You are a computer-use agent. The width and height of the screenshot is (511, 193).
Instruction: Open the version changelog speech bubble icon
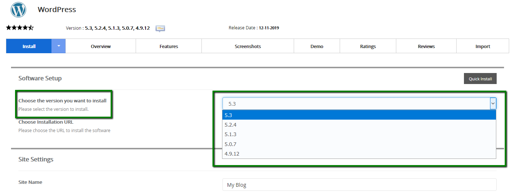[x=160, y=28]
